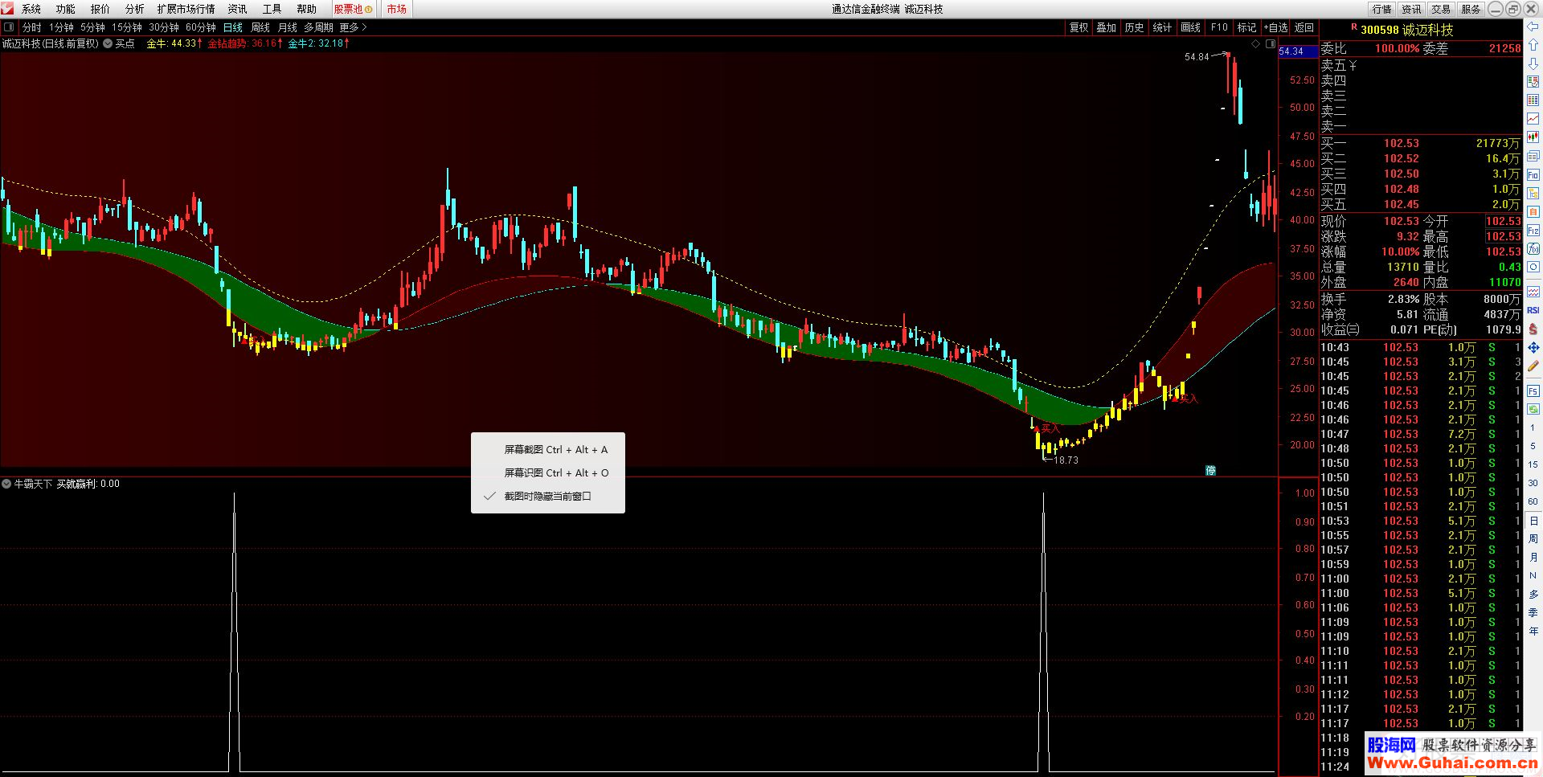Open the 系统 menu
Screen dimensions: 1543x777
[x=31, y=9]
